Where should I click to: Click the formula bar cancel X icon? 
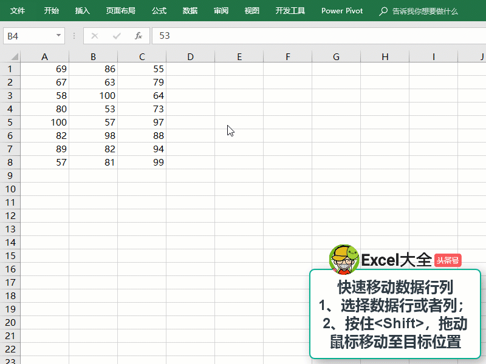(x=95, y=36)
